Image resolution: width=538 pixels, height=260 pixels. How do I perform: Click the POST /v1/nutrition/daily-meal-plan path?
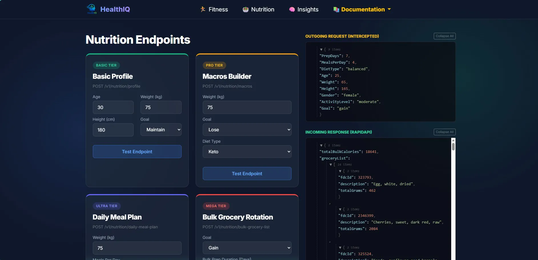[x=125, y=227]
